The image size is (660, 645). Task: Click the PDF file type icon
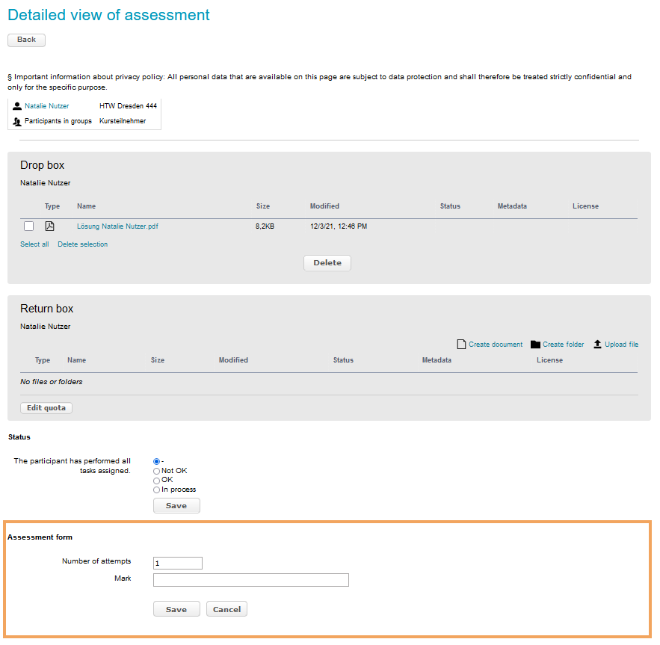[x=50, y=226]
